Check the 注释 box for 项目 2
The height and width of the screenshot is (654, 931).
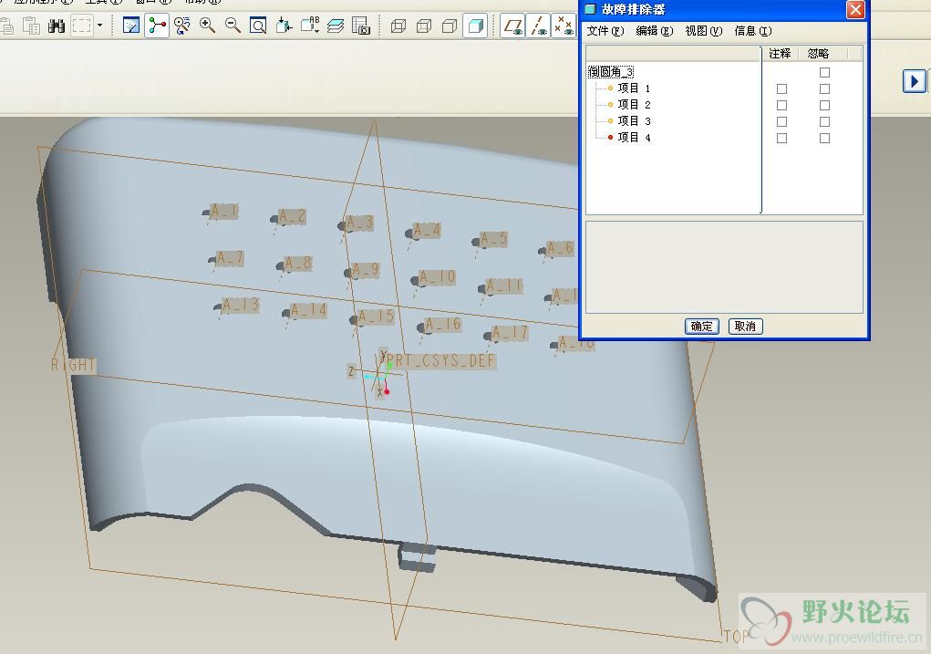pos(782,105)
